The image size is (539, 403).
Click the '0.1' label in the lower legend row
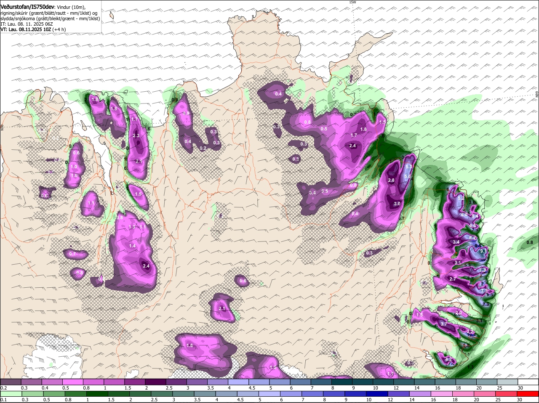coord(3,400)
